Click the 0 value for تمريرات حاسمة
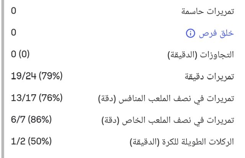This screenshot has width=245, height=158. pos(13,11)
